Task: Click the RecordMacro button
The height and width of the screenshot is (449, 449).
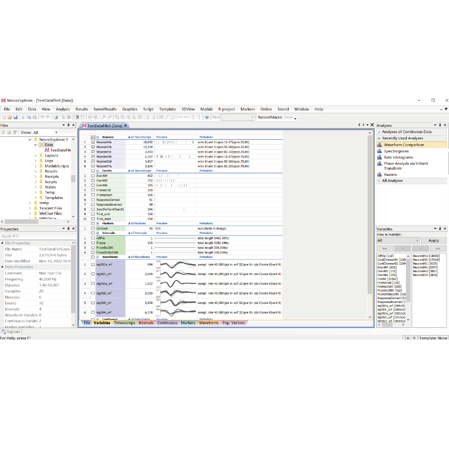Action: 270,117
